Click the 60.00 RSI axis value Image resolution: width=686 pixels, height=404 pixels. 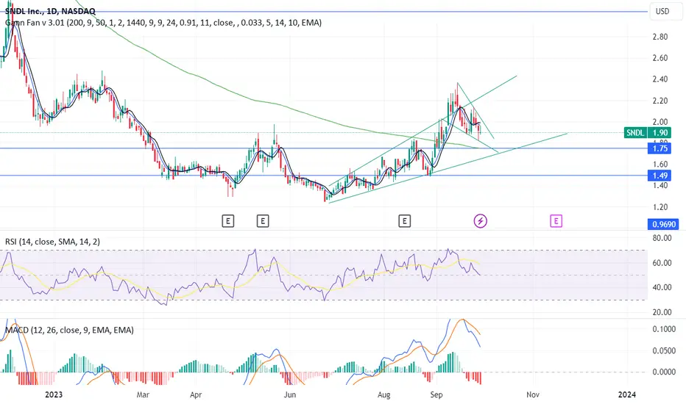(x=662, y=262)
